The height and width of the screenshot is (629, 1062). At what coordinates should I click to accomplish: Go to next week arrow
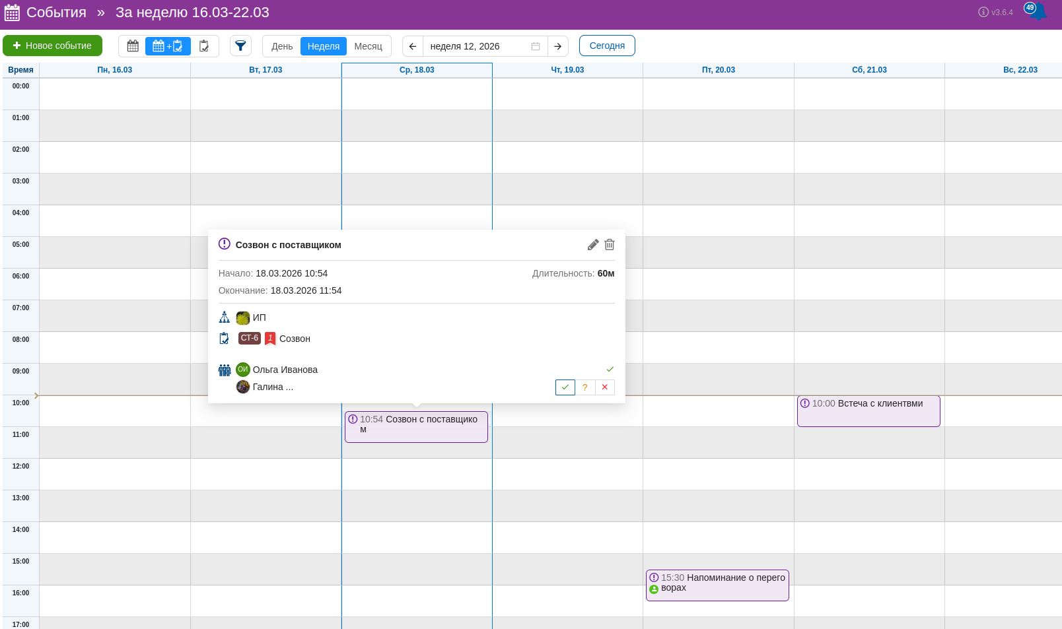[558, 46]
